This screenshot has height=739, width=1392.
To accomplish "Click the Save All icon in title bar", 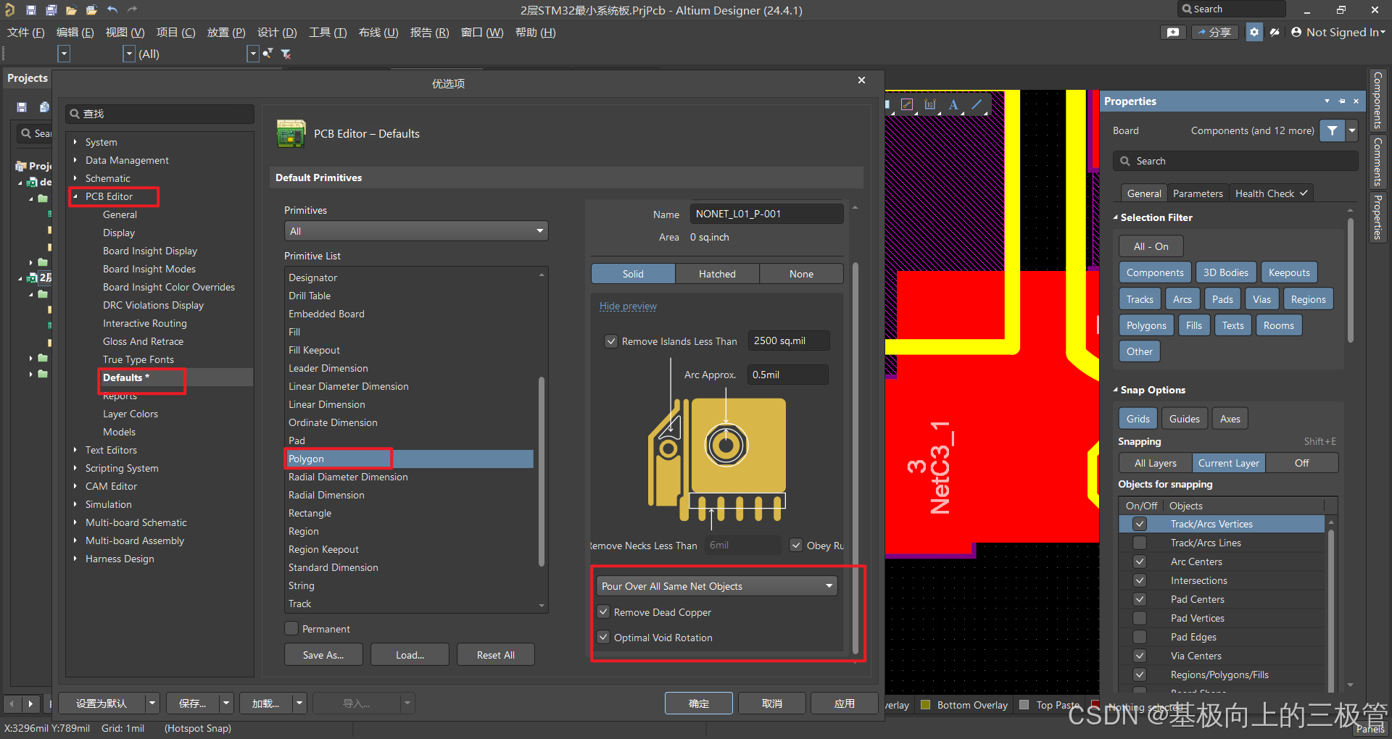I will [x=51, y=9].
